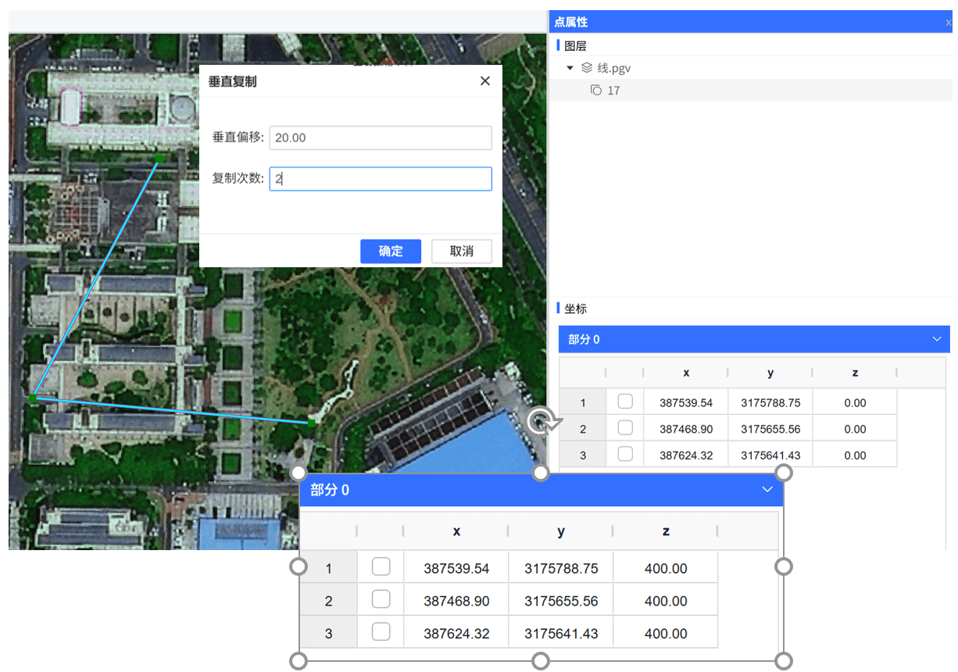Viewport: 958px width, 672px height.
Task: Click the 取消 button
Action: [461, 252]
